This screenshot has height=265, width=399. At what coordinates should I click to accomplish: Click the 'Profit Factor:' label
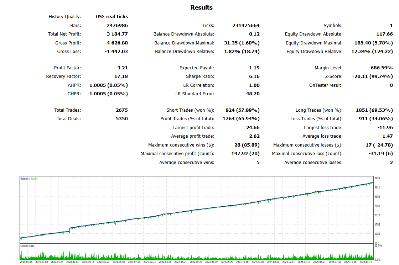click(67, 68)
